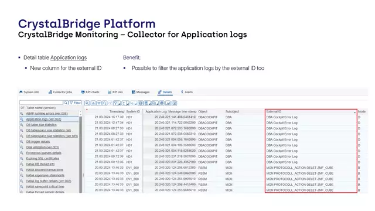375x211 pixels.
Task: Open the KPI charts tab
Action: (90, 92)
